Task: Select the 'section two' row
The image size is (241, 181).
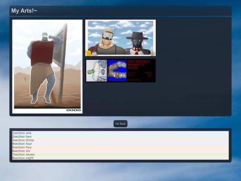Action: click(120, 136)
